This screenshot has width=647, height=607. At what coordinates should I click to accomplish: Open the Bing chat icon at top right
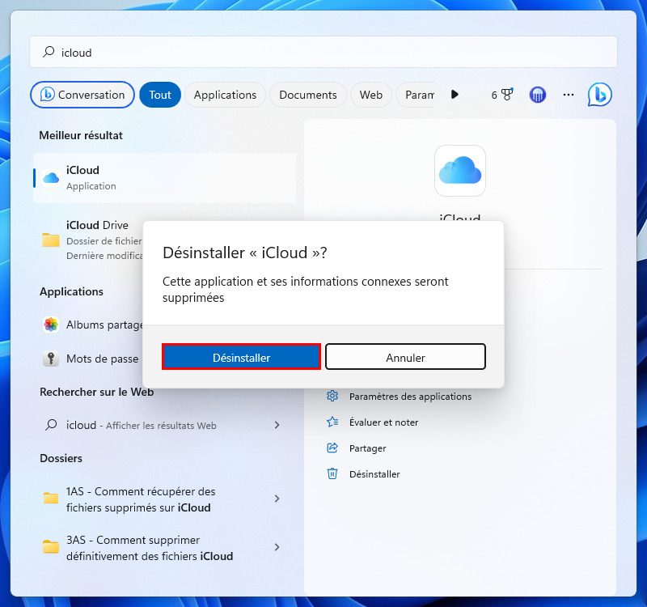[x=599, y=95]
